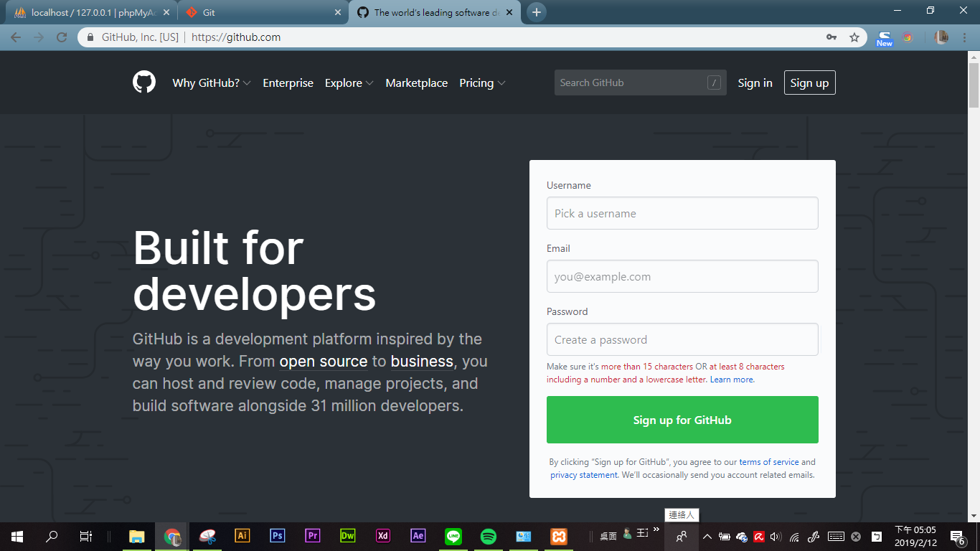Click the page vertical scrollbar thumb

coord(974,85)
